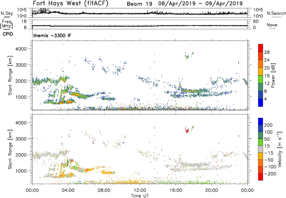Click the '12:00' time axis tick label
The image size is (286, 198).
[140, 190]
